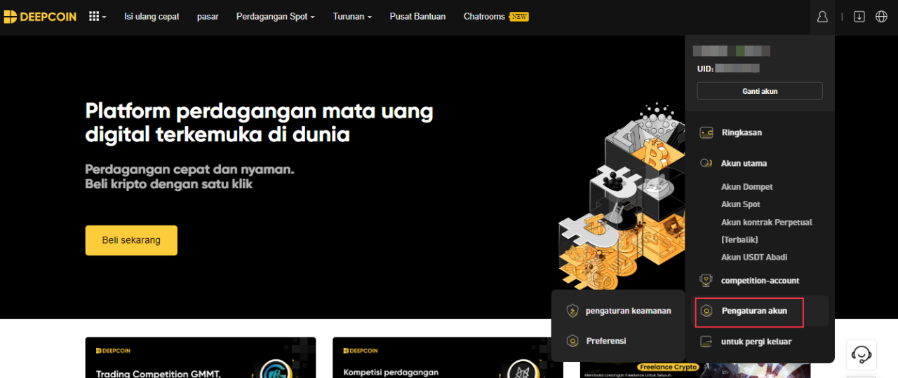898x378 pixels.
Task: Click the logout exit icon
Action: 706,342
